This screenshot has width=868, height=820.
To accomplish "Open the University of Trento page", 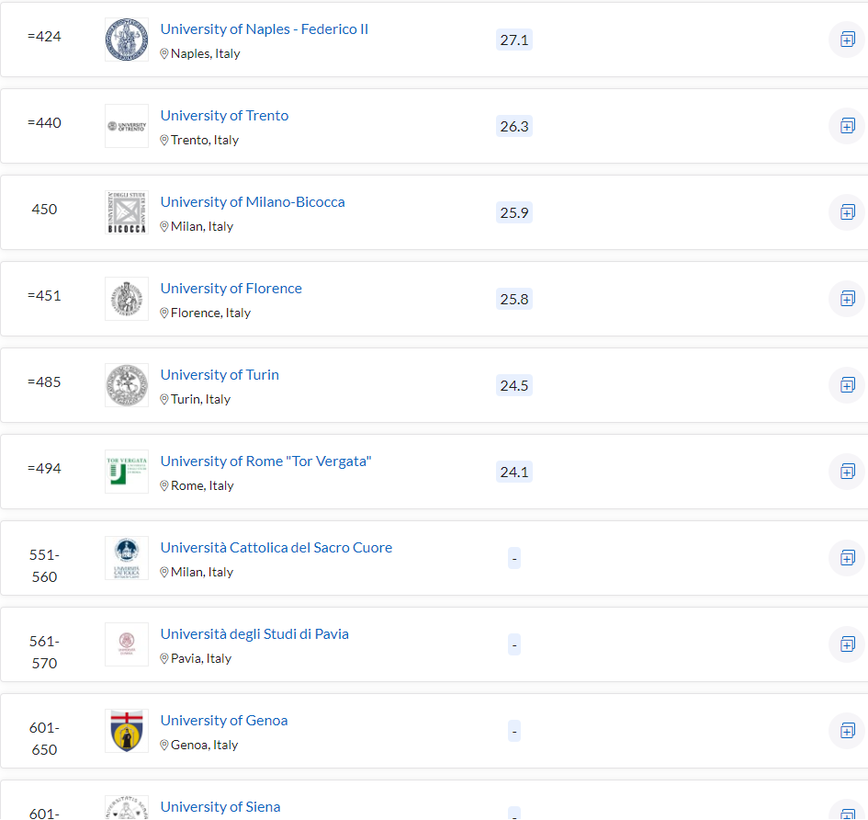I will click(224, 116).
